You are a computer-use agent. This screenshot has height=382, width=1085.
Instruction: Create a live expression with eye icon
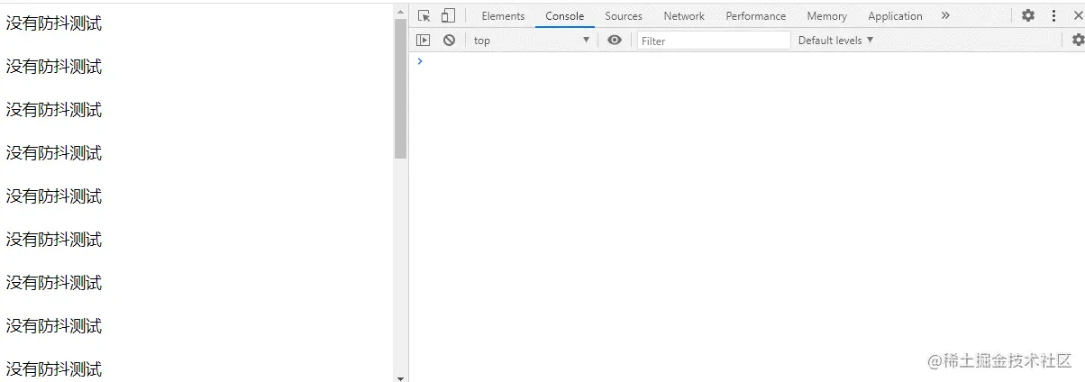click(615, 40)
